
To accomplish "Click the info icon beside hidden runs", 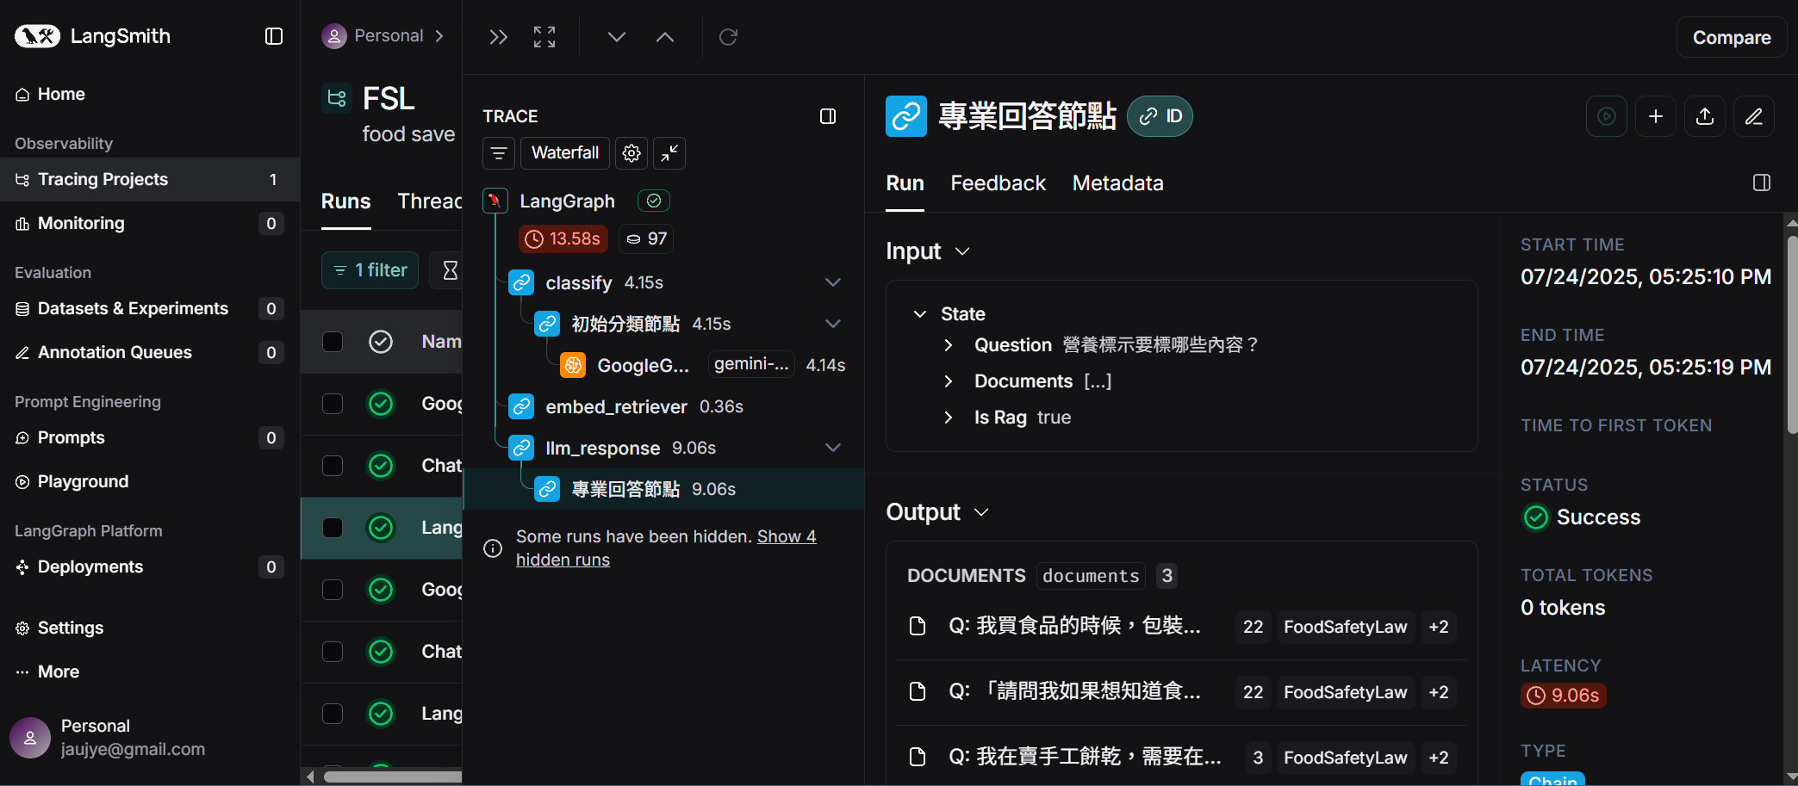I will tap(493, 548).
